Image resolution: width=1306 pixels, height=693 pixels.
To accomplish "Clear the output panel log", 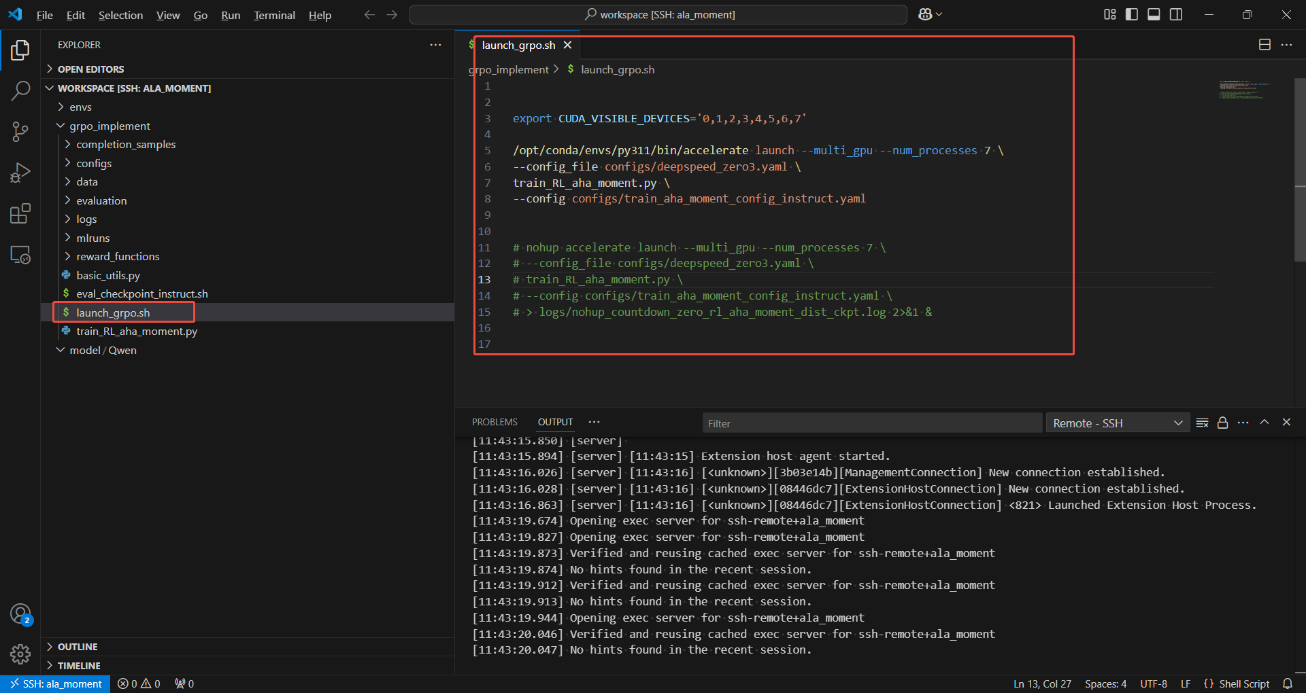I will (x=1202, y=423).
